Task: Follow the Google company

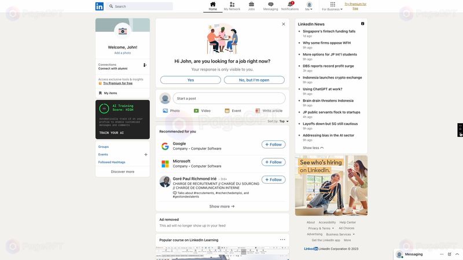Action: click(x=273, y=144)
